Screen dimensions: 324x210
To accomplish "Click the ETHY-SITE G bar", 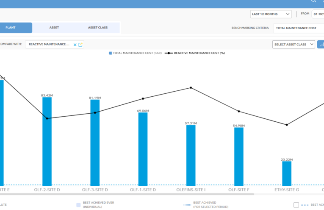I will tap(287, 174).
